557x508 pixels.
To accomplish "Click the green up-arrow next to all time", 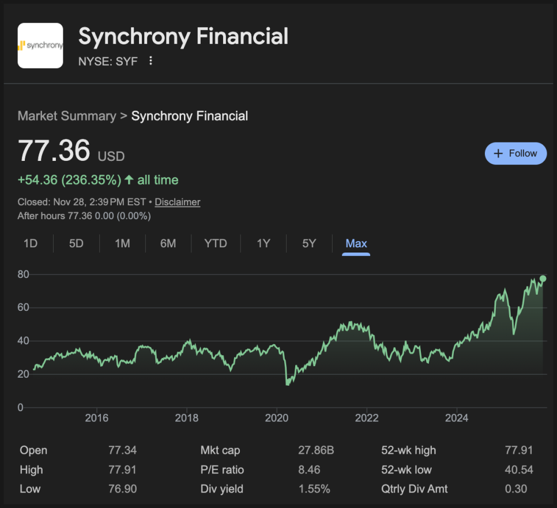I will [x=129, y=180].
